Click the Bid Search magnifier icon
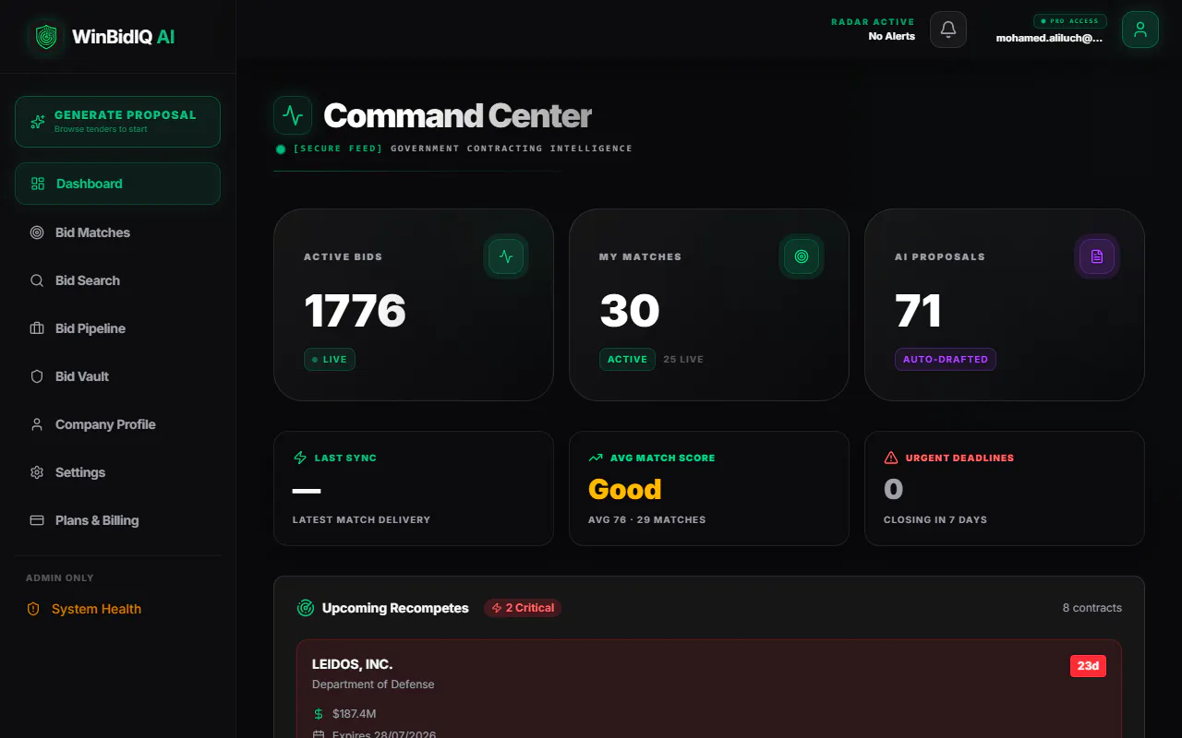The height and width of the screenshot is (738, 1182). coord(37,280)
